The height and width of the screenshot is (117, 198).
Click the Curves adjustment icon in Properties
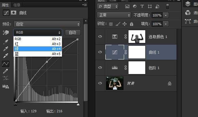(x=6, y=13)
